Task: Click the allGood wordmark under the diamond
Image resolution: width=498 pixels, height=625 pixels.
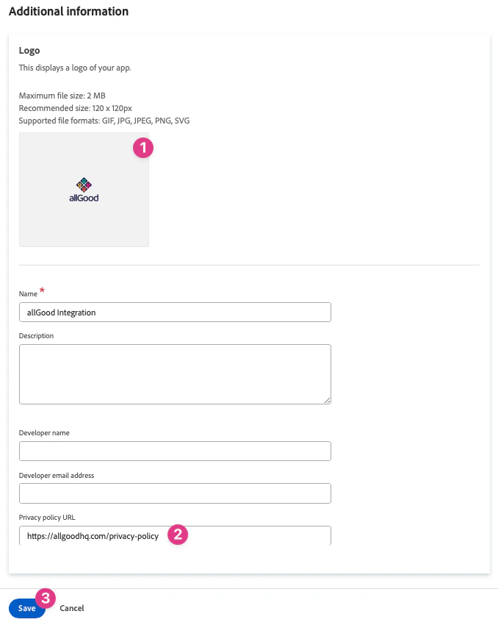Action: [83, 196]
